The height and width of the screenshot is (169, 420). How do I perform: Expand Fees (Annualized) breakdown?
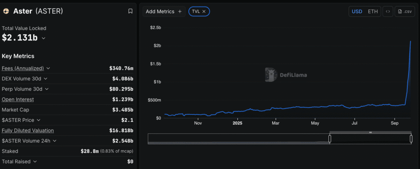coord(48,68)
